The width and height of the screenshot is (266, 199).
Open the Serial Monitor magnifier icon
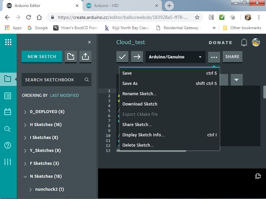click(8, 129)
